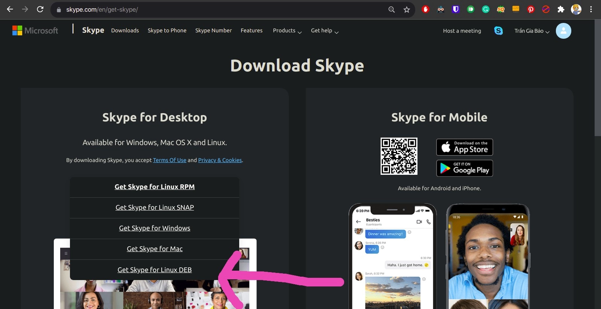The height and width of the screenshot is (309, 601).
Task: Open the Bitwarden shield extension icon
Action: (x=455, y=9)
